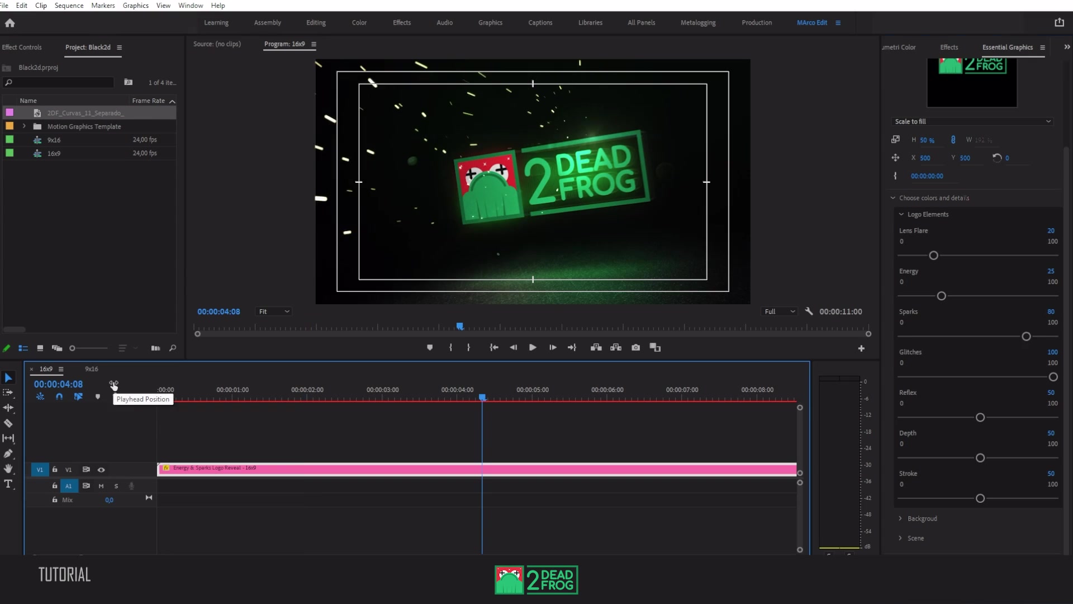Click Mark In button
The width and height of the screenshot is (1073, 604).
point(450,348)
